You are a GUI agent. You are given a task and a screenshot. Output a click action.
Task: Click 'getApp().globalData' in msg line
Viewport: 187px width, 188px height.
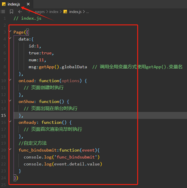tap(63, 67)
